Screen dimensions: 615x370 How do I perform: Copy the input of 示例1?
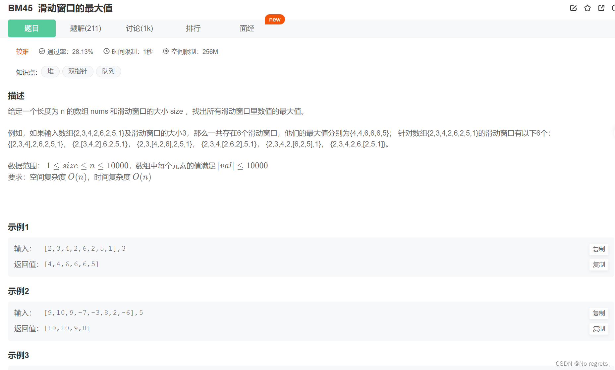pyautogui.click(x=598, y=249)
